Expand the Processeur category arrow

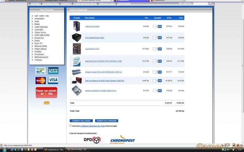(x=32, y=55)
